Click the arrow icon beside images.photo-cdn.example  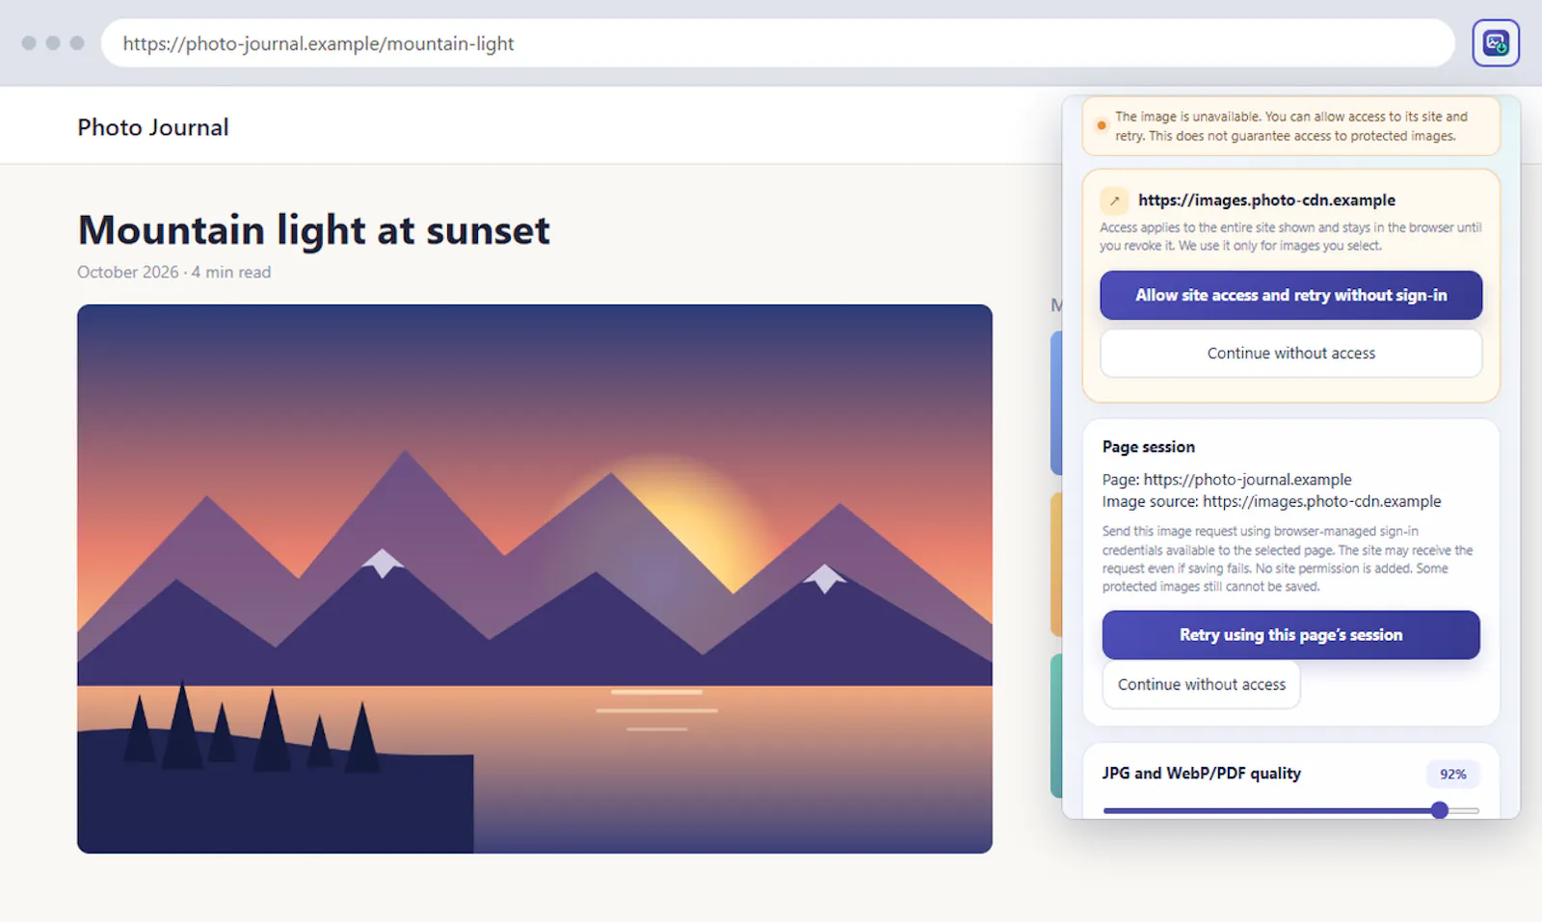[1114, 200]
